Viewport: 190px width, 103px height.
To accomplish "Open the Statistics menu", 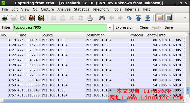I will tap(82, 9).
